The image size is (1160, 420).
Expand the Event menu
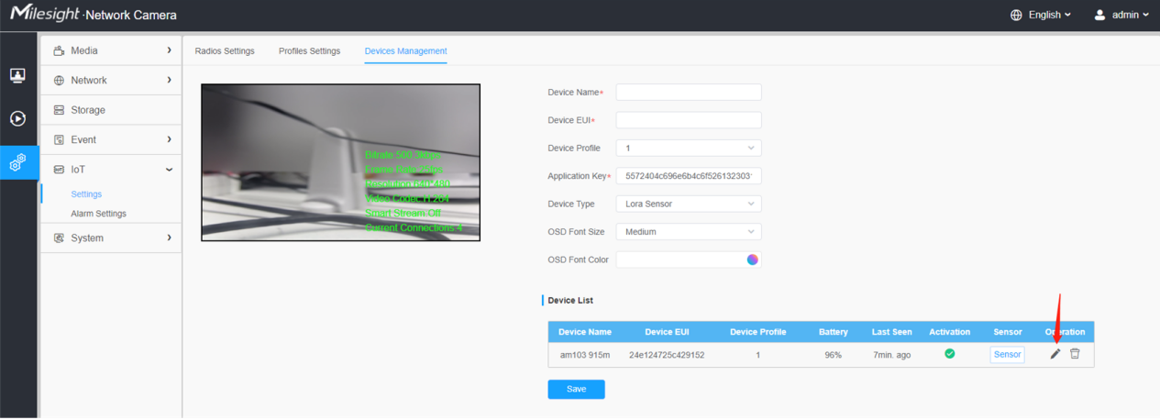(x=111, y=139)
